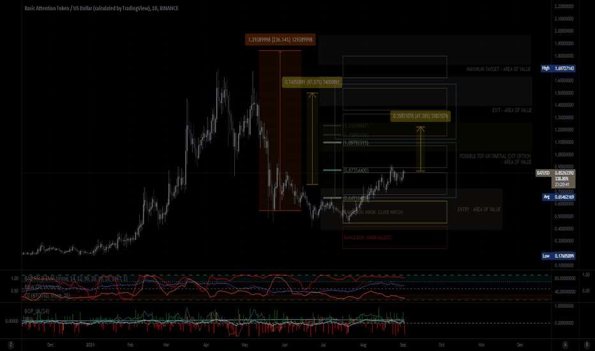Select the Low 0.17685899 price label

point(558,256)
